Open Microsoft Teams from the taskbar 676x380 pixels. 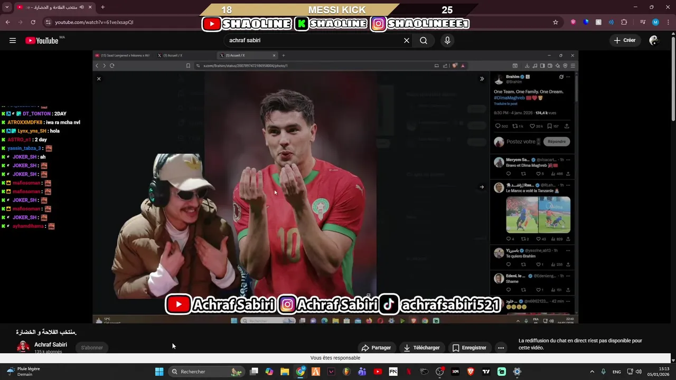[362, 372]
